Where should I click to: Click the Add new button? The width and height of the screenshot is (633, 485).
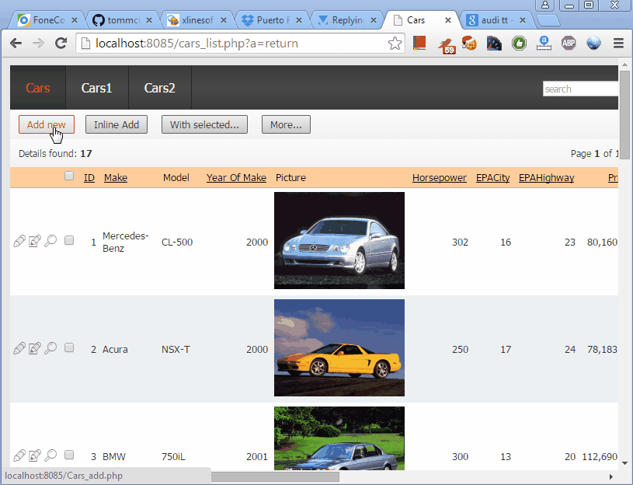[46, 124]
